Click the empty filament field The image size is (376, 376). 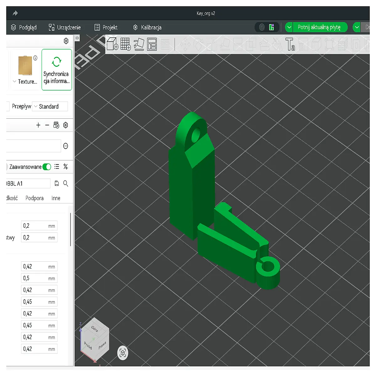33,146
